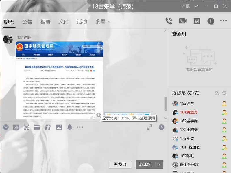
Task: Start a group video call
Action: click(x=183, y=21)
